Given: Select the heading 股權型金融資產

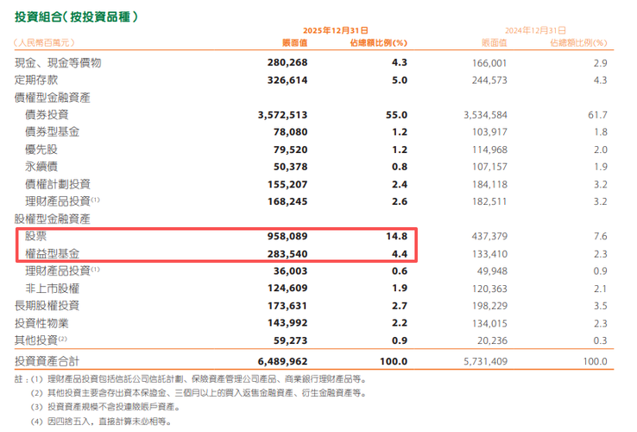Looking at the screenshot, I should pyautogui.click(x=53, y=219).
